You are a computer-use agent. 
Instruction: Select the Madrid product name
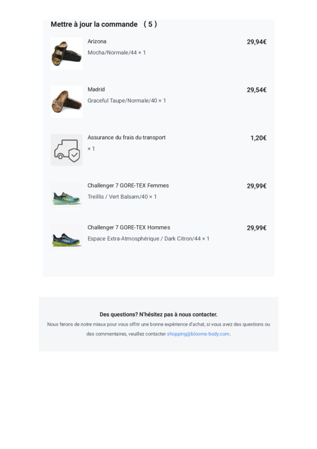click(96, 89)
